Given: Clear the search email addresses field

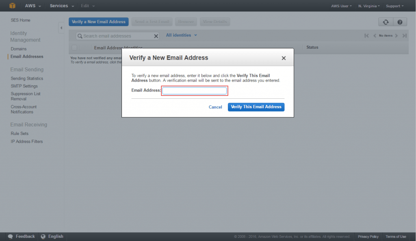Looking at the screenshot, I should 156,36.
